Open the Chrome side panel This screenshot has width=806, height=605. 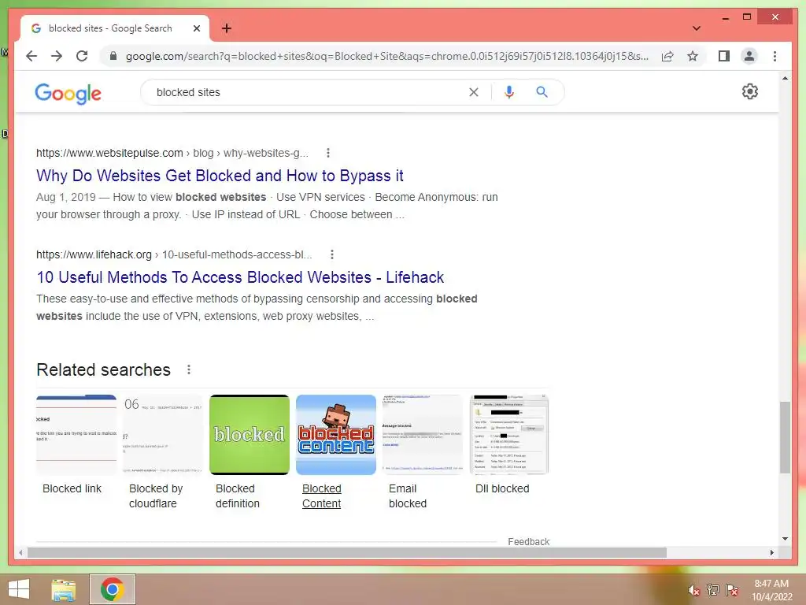(x=724, y=56)
